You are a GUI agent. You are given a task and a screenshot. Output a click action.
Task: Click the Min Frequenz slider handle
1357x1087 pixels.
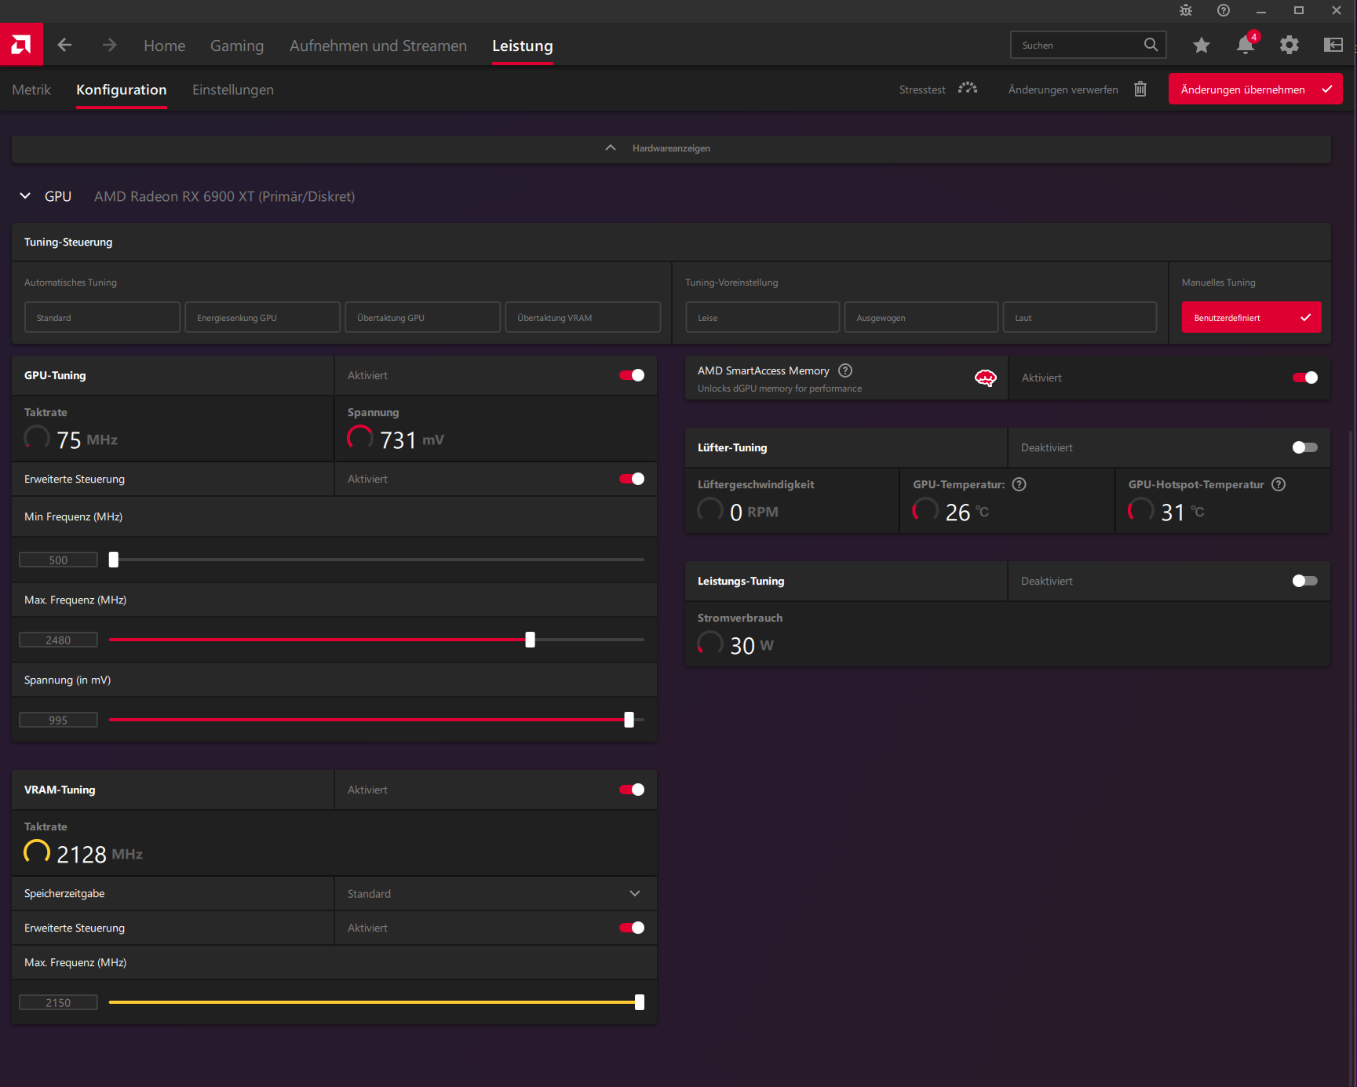[114, 560]
